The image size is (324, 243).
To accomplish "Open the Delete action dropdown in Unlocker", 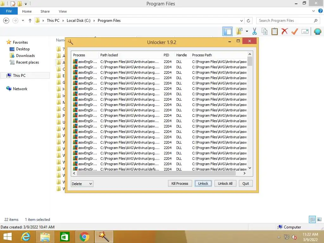I will tap(82, 184).
